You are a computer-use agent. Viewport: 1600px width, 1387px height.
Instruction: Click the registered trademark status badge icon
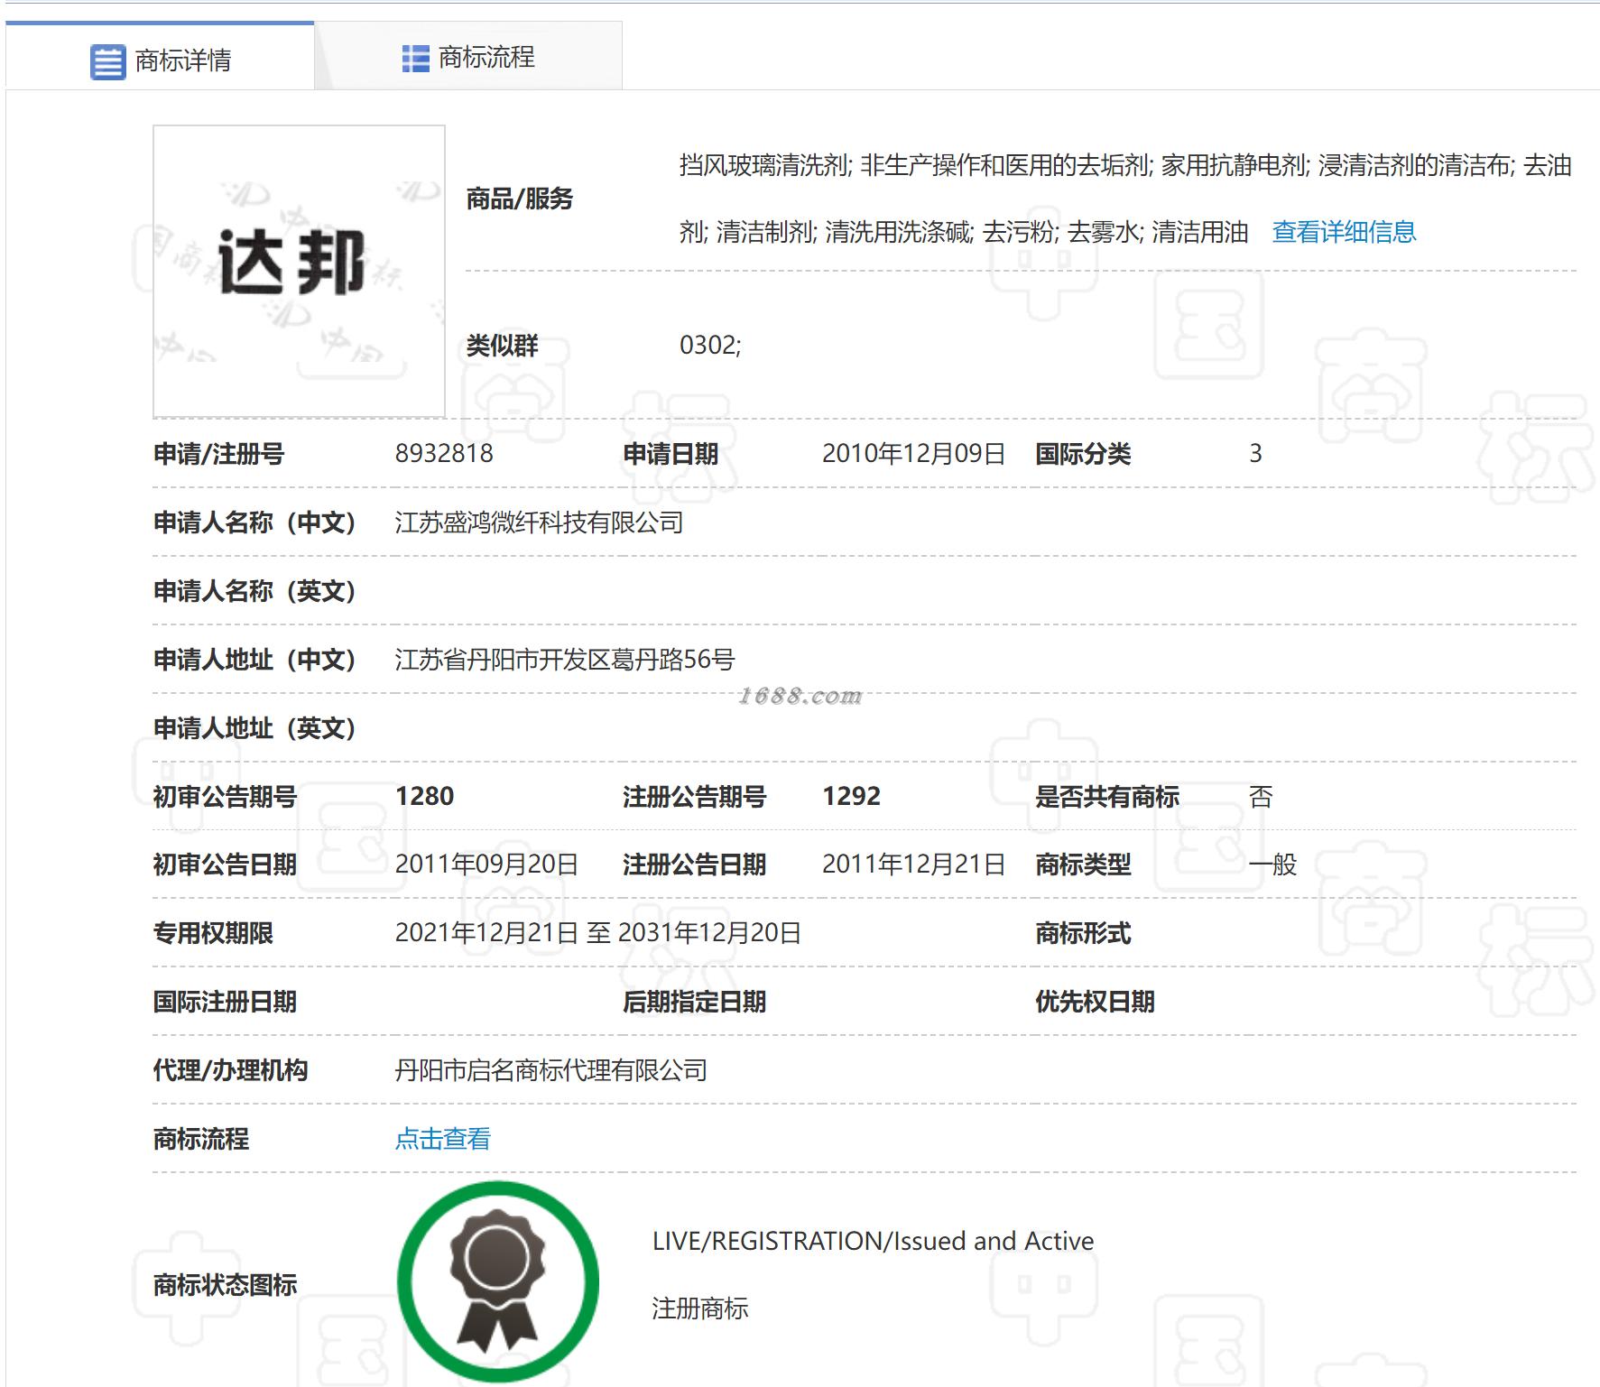click(498, 1281)
